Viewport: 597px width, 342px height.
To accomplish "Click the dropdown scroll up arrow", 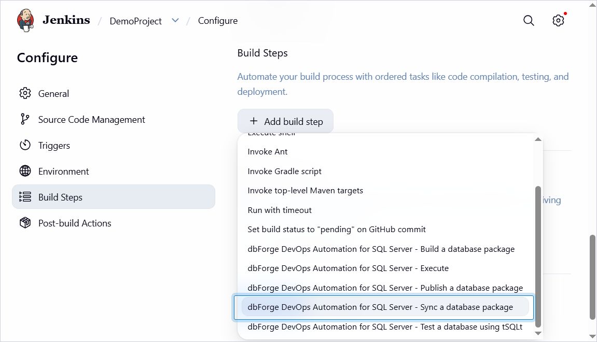I will pos(538,139).
